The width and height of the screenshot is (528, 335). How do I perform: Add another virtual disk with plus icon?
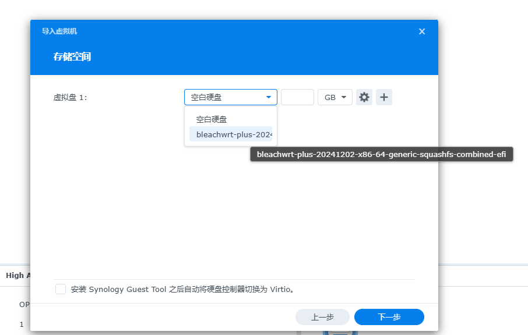coord(384,97)
